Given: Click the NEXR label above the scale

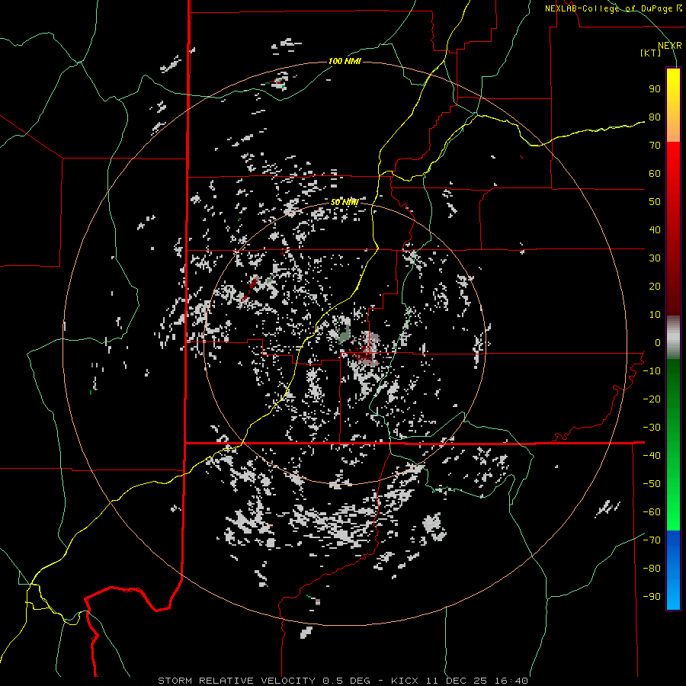Looking at the screenshot, I should pyautogui.click(x=669, y=46).
